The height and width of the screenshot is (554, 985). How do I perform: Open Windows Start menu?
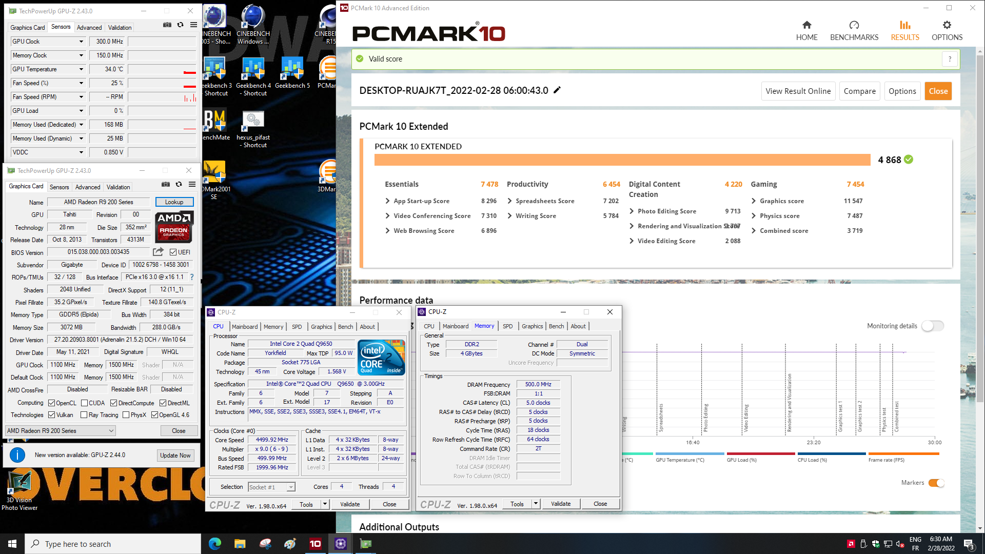[12, 544]
